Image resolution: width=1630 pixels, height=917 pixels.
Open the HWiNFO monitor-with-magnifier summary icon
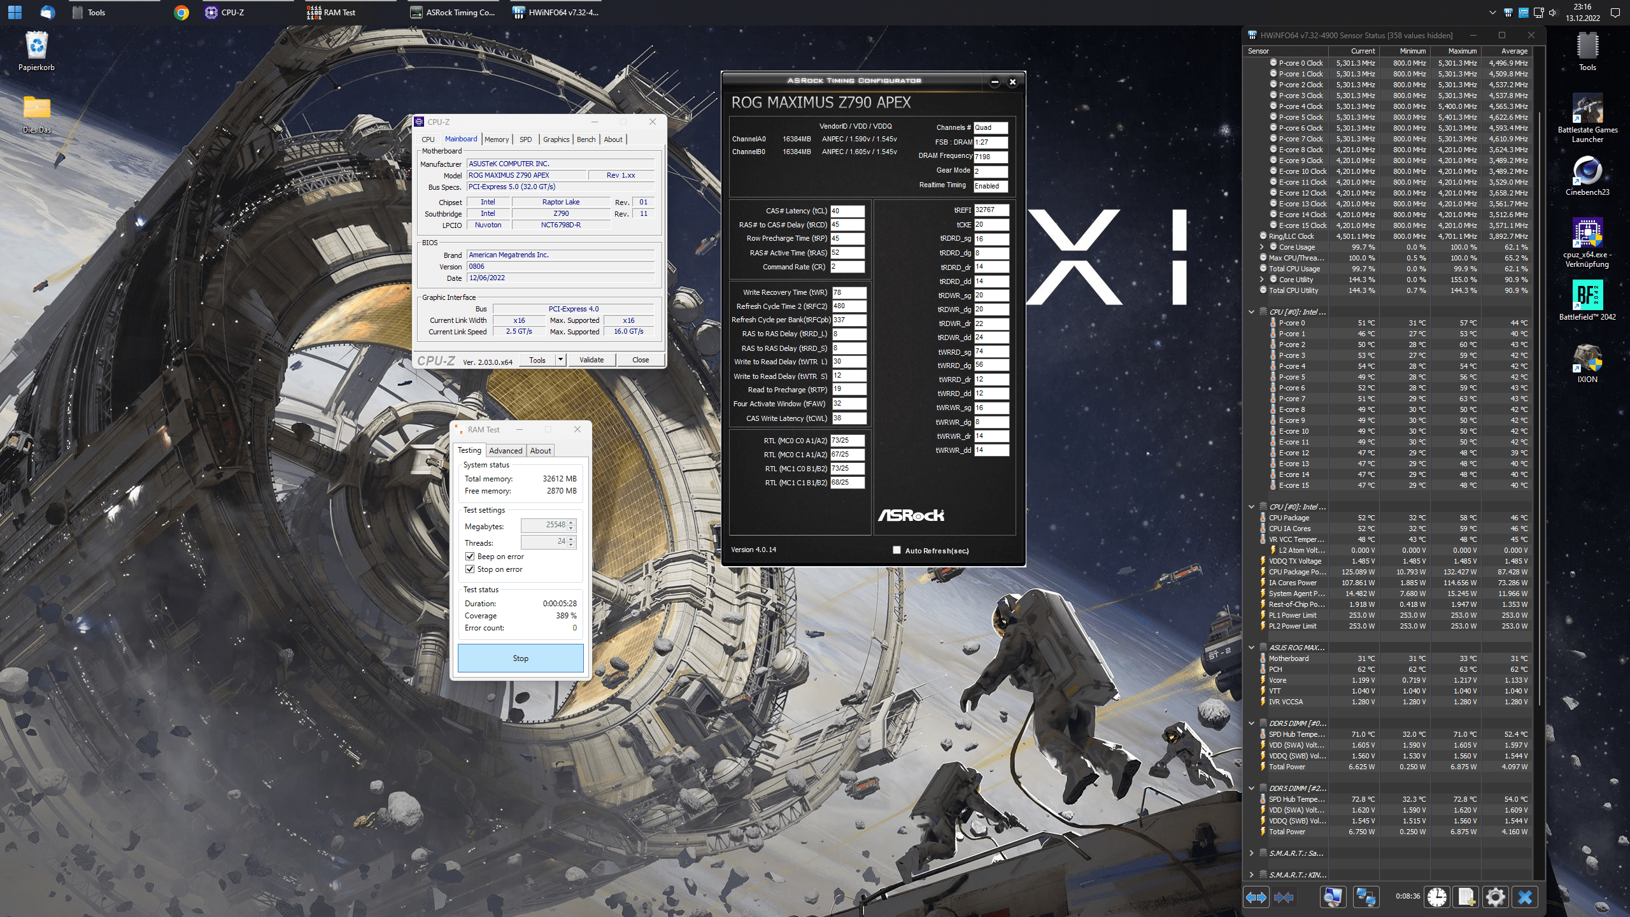point(1332,897)
